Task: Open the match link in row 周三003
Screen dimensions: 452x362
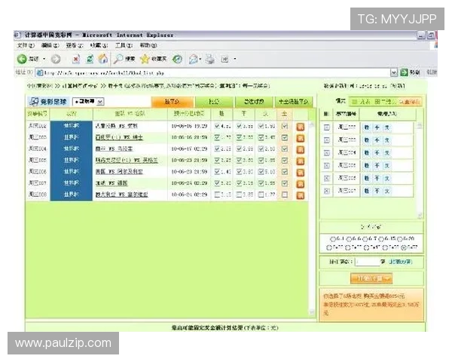Action: 119,137
